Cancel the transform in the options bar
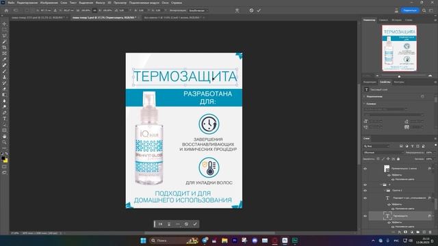 (251, 10)
